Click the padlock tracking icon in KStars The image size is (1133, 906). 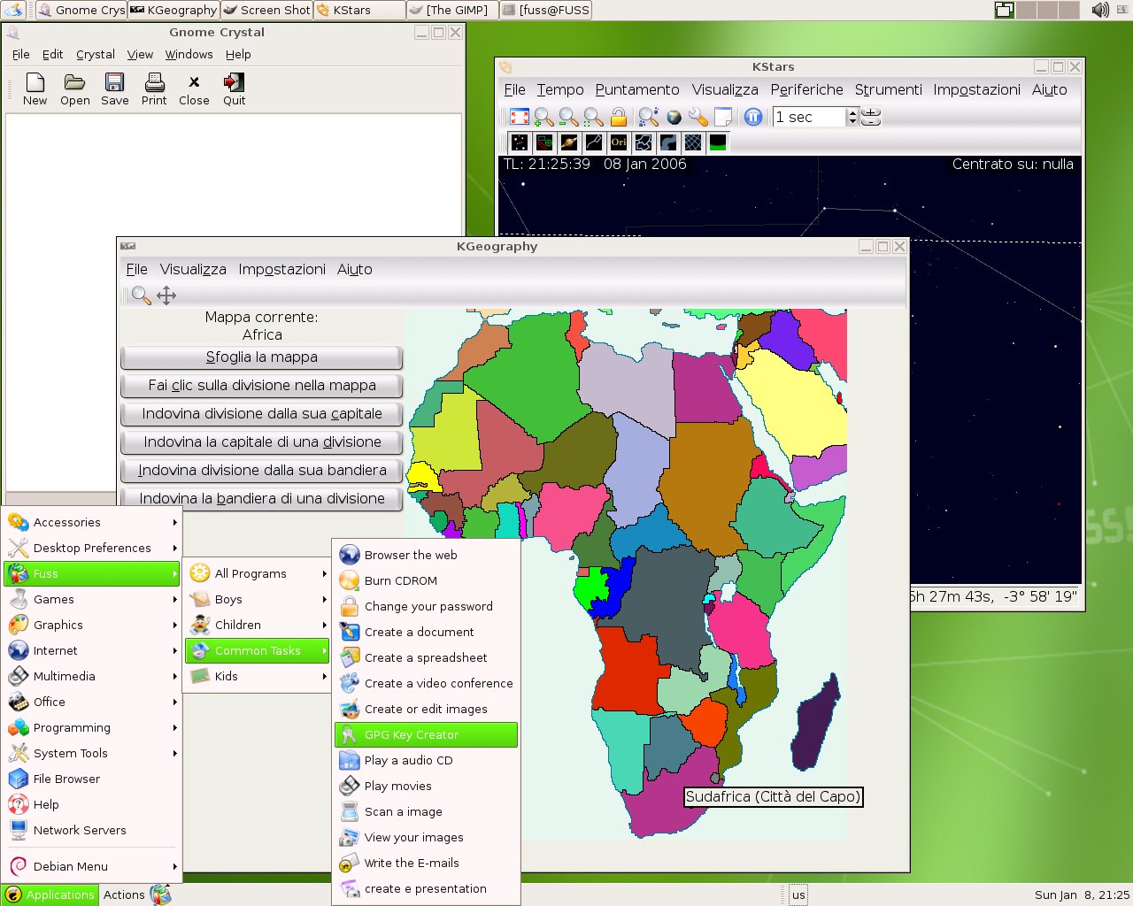(x=618, y=117)
